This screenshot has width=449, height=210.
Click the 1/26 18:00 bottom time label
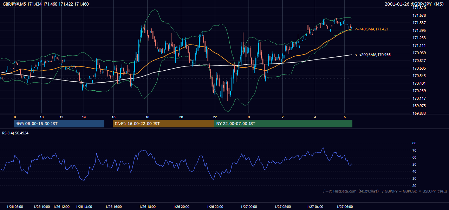point(147,207)
